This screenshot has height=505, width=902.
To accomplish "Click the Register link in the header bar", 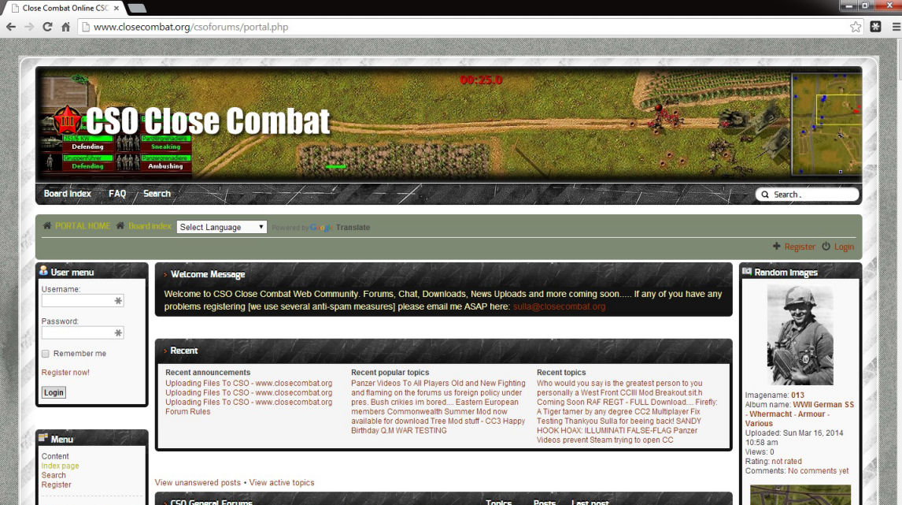I will pyautogui.click(x=800, y=247).
